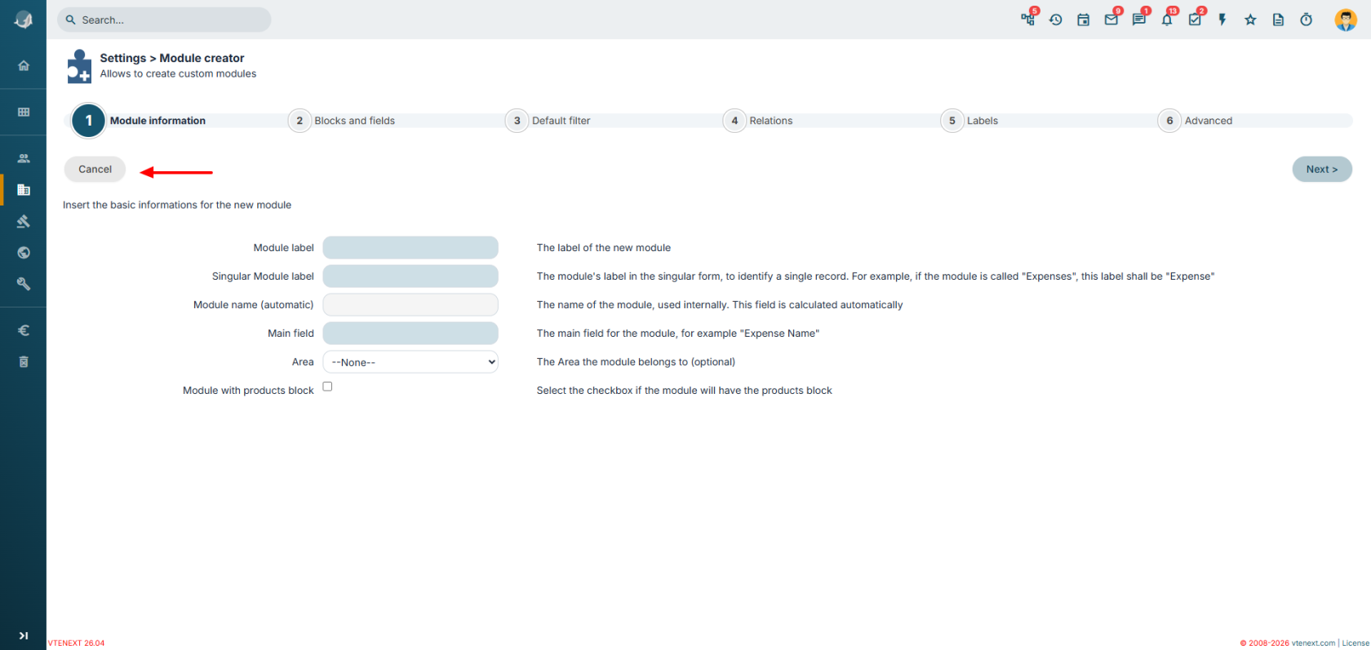Open the globe icon in sidebar
Viewport: 1371px width, 650px height.
24,253
